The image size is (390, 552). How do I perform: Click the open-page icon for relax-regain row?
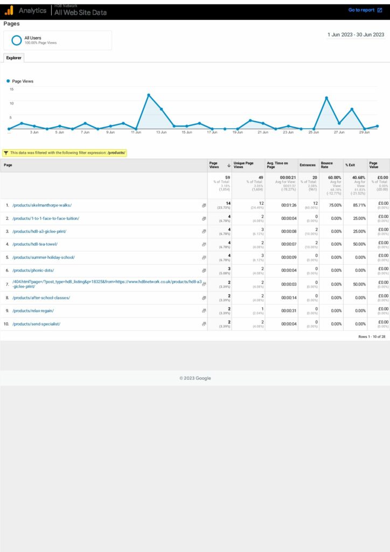pyautogui.click(x=204, y=311)
